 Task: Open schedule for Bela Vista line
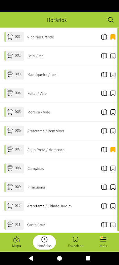point(59,56)
